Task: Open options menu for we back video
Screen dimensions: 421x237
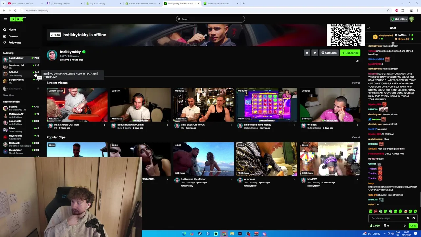Action: 358,125
